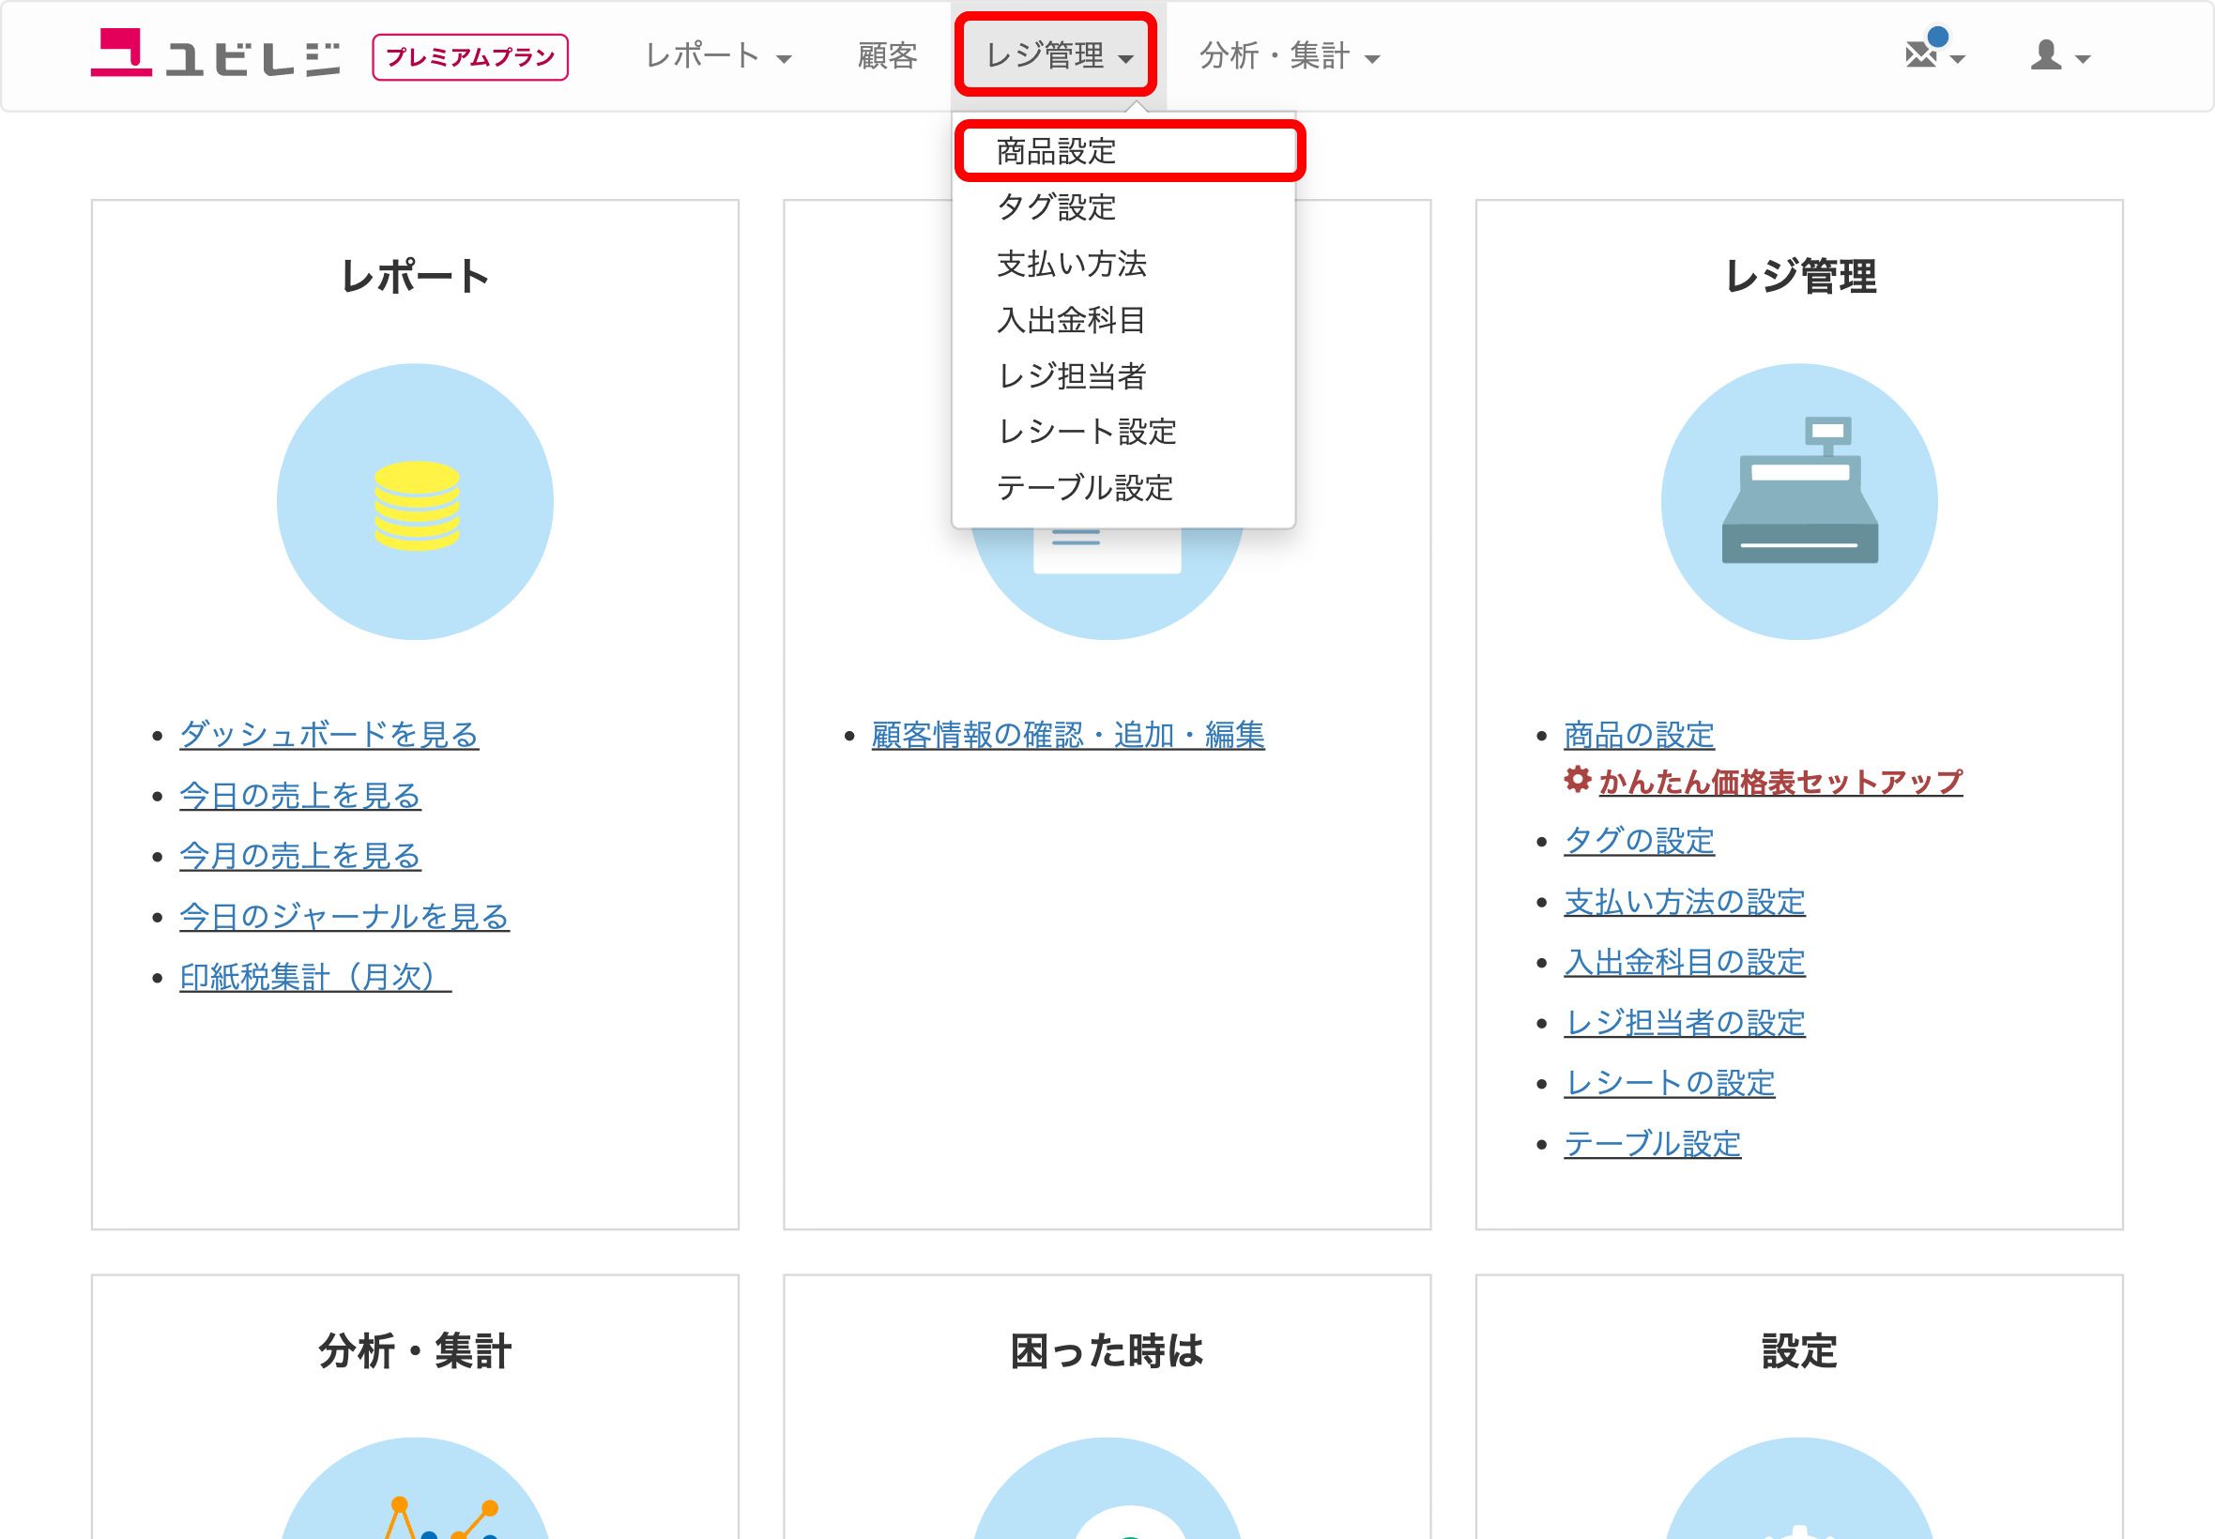Open the 今日の売上を見る link
Screen dimensions: 2215x1539
tap(300, 796)
